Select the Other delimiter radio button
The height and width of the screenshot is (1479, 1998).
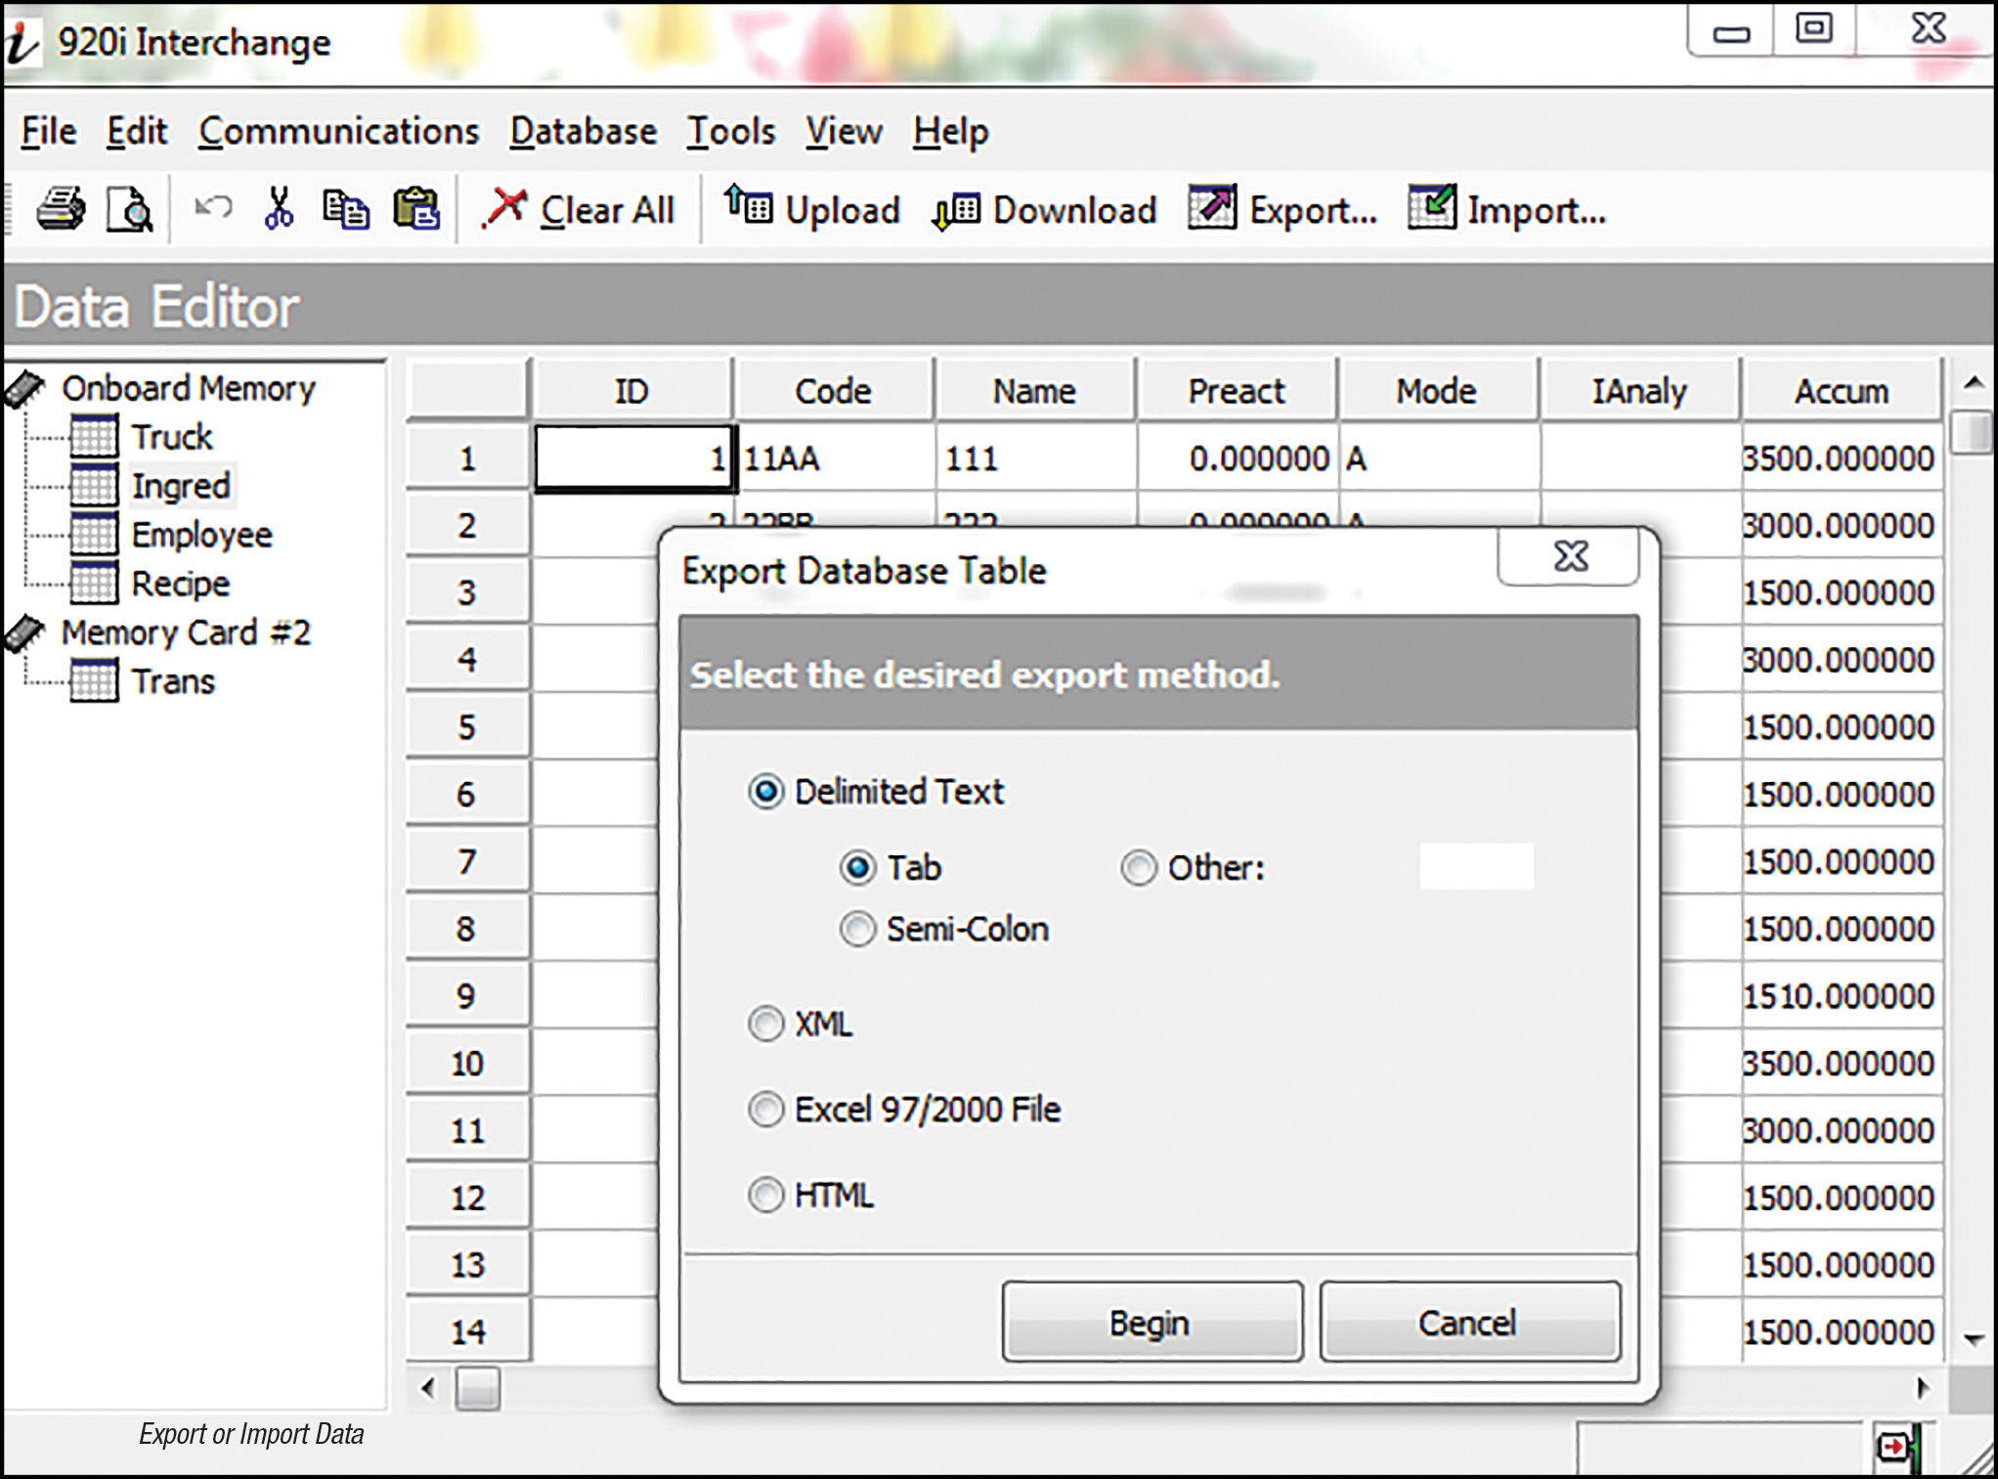1139,867
